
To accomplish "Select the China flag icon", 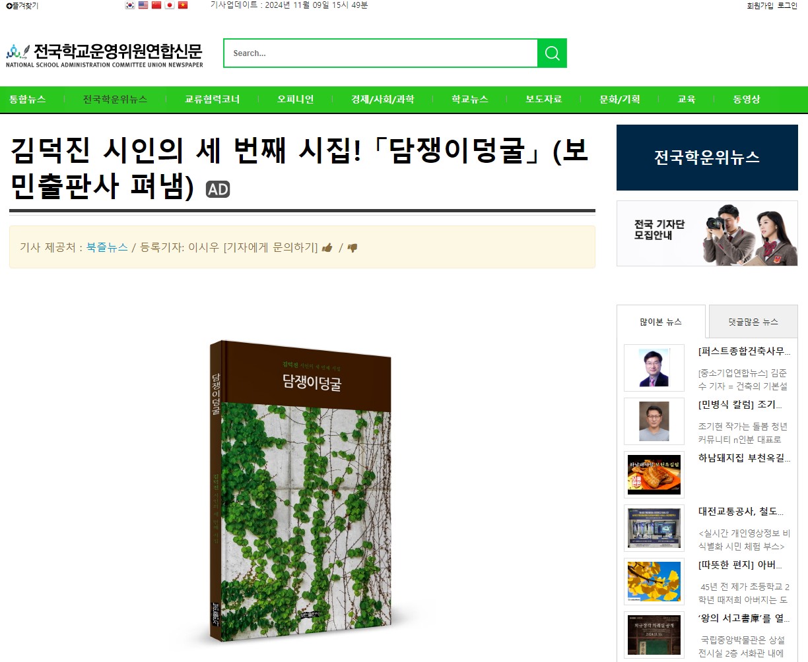I will click(156, 5).
